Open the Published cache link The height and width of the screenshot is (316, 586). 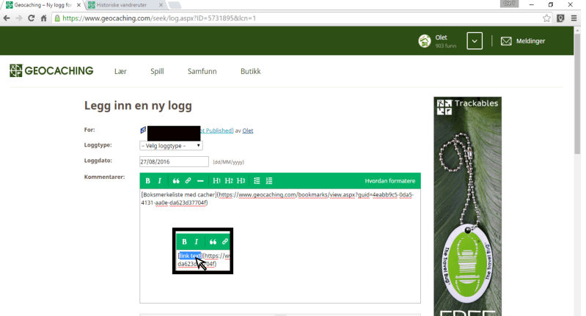click(217, 131)
